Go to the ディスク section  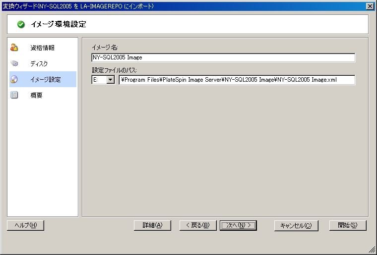tap(43, 63)
